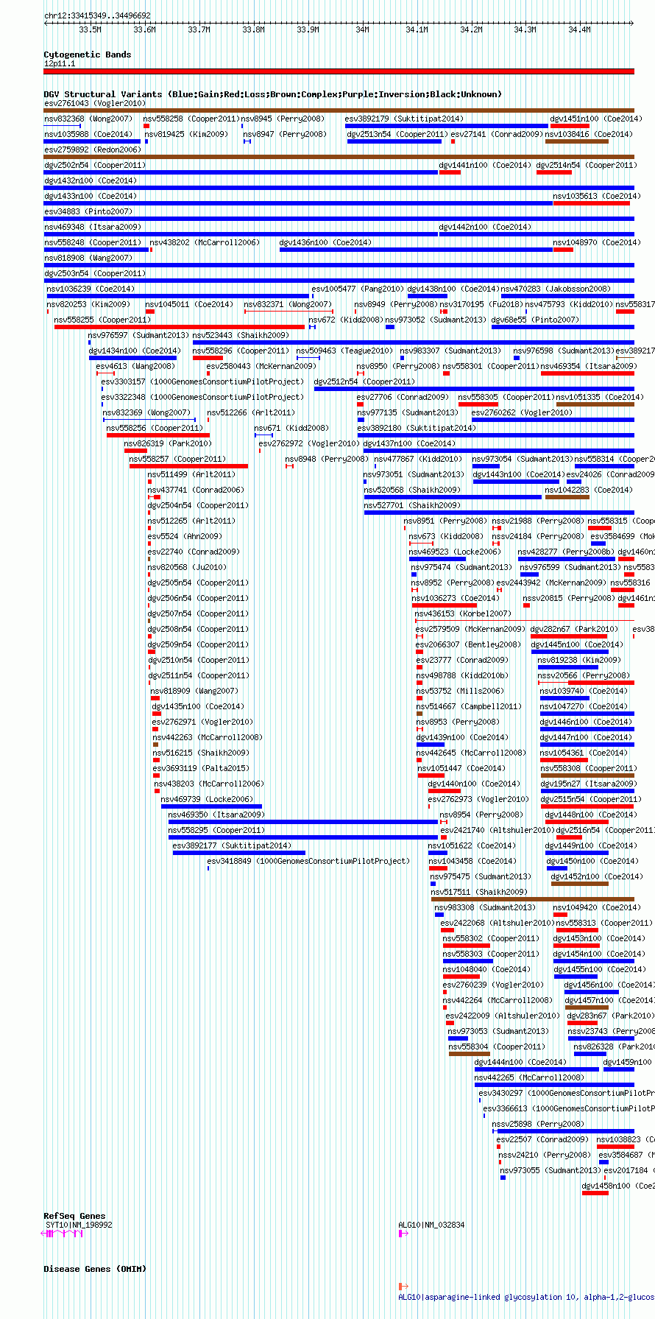Click variant nsv832371 (Wong2007)
The image size is (655, 1319).
coord(288,304)
